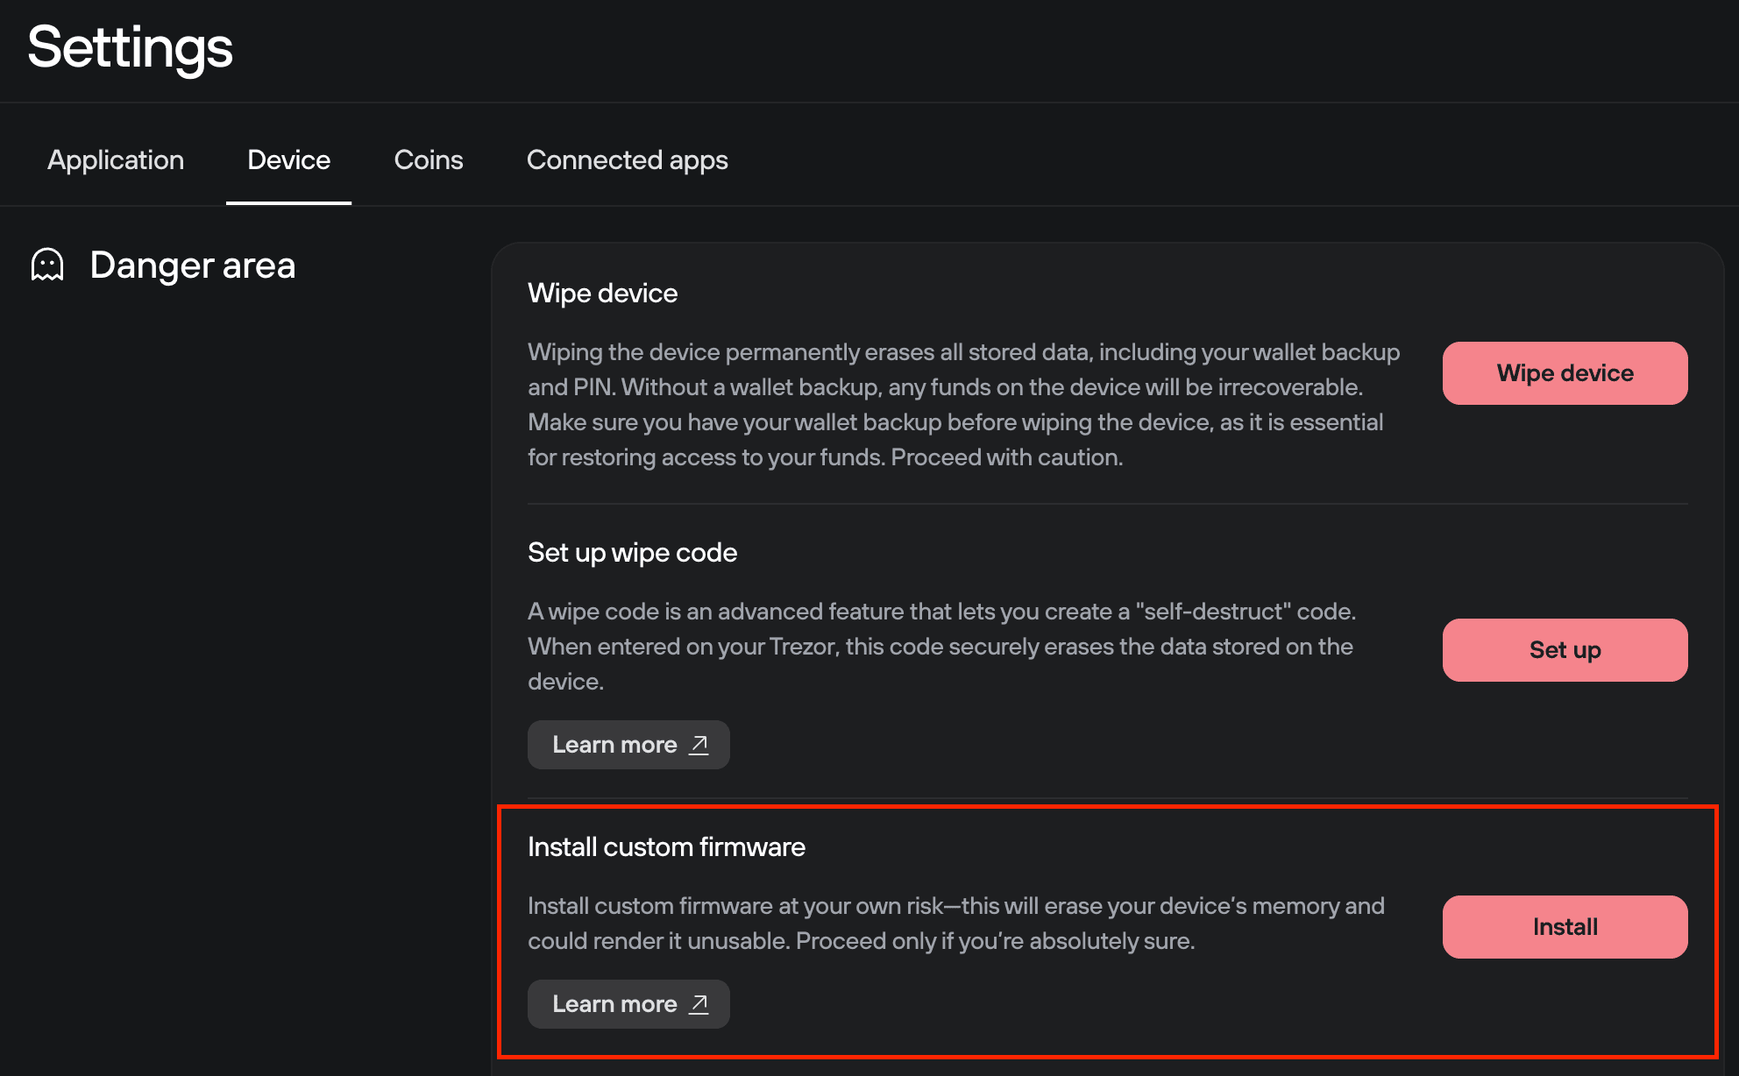Open the Coins tab
1739x1076 pixels.
429,160
